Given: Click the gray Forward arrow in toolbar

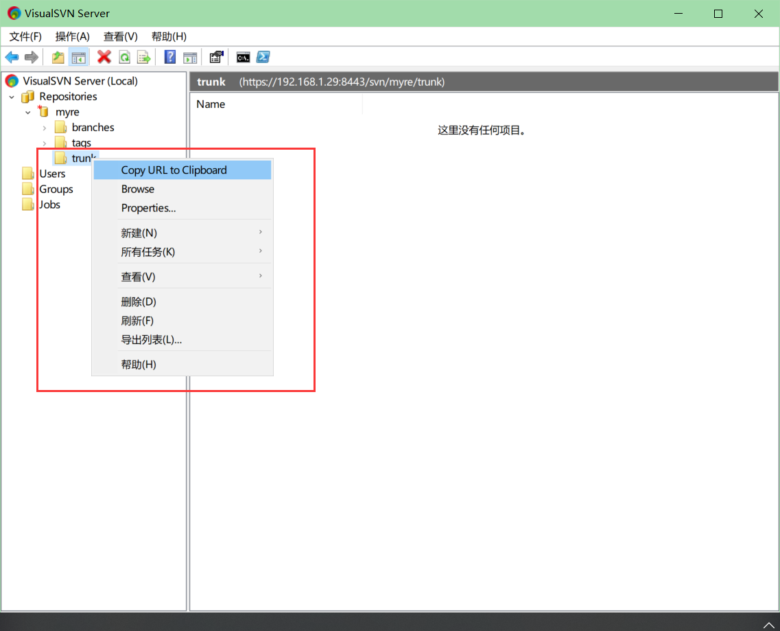Looking at the screenshot, I should click(32, 57).
